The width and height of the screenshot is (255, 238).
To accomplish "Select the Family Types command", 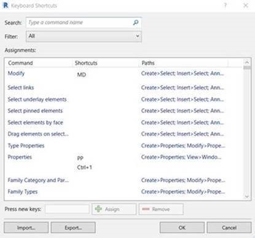I will click(x=23, y=192).
